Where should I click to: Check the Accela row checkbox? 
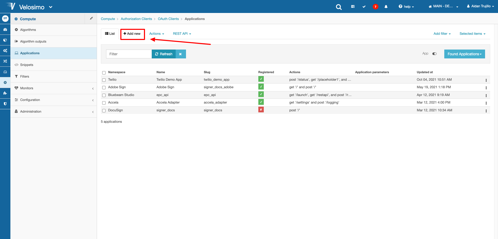(104, 103)
